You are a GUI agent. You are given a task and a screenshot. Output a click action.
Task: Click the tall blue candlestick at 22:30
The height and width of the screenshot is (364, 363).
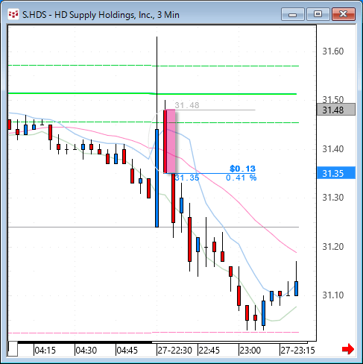157,178
